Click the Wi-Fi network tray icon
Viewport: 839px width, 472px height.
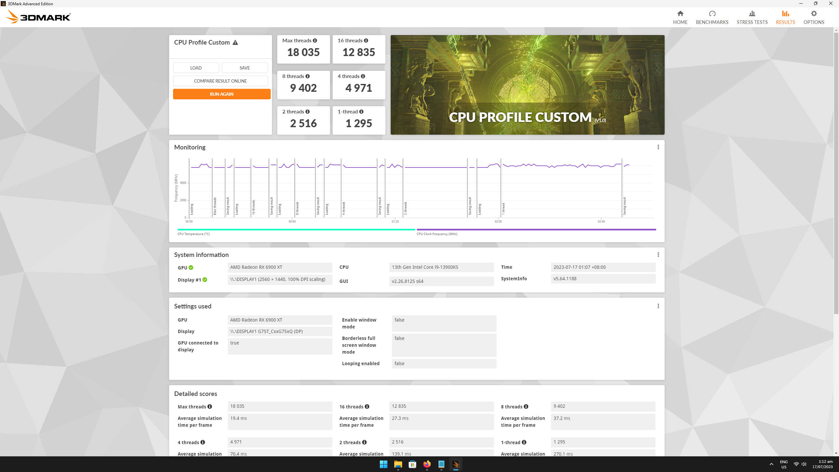[796, 464]
